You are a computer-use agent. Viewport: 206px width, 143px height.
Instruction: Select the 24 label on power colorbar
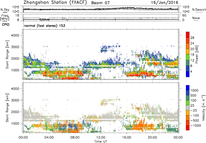[x=192, y=43]
